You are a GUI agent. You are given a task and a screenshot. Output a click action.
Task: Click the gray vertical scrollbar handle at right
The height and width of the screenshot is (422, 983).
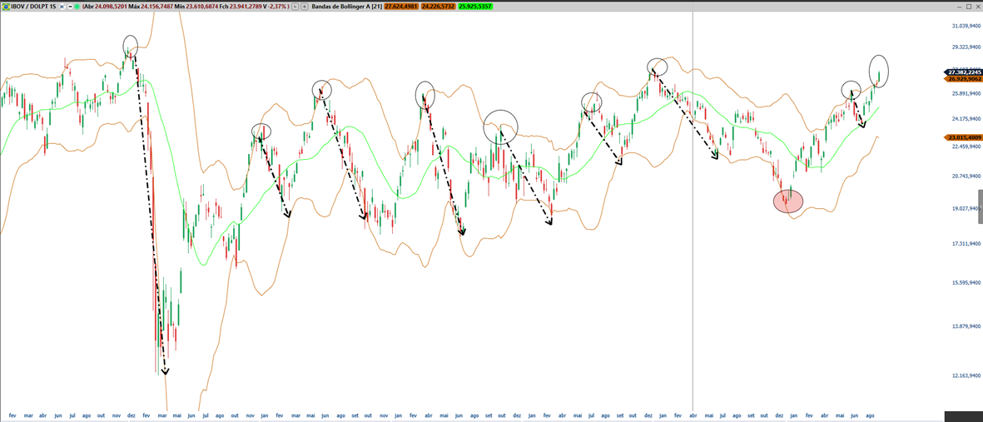[980, 206]
